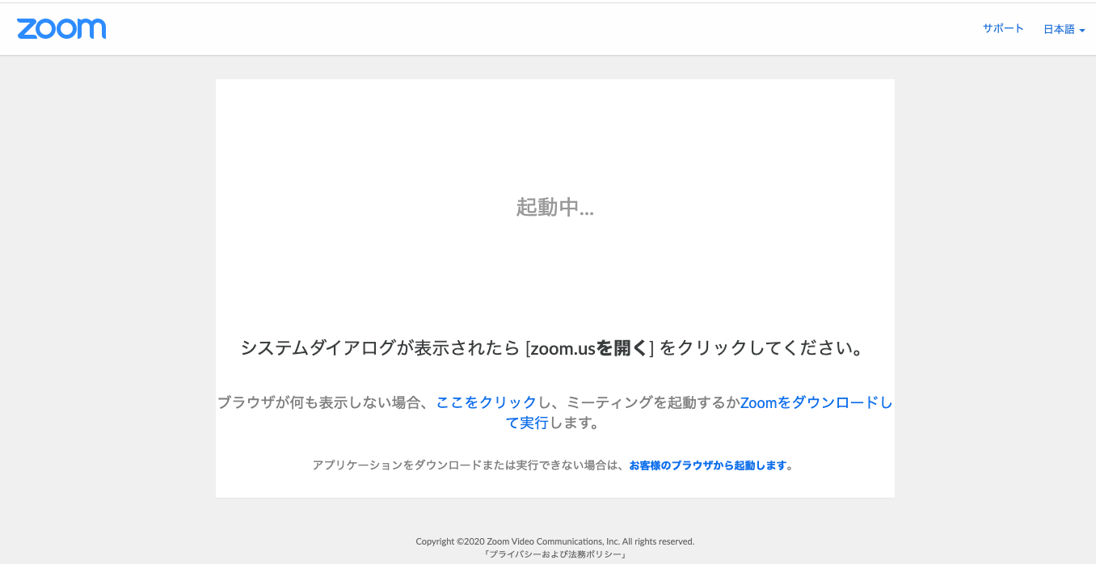Image resolution: width=1096 pixels, height=564 pixels.
Task: Click the 起動中... loading indicator
Action: [x=554, y=208]
